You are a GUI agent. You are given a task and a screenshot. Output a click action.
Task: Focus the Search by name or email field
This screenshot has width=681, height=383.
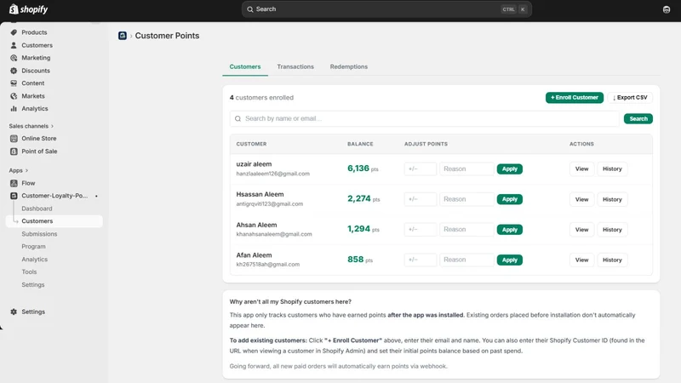coord(424,118)
